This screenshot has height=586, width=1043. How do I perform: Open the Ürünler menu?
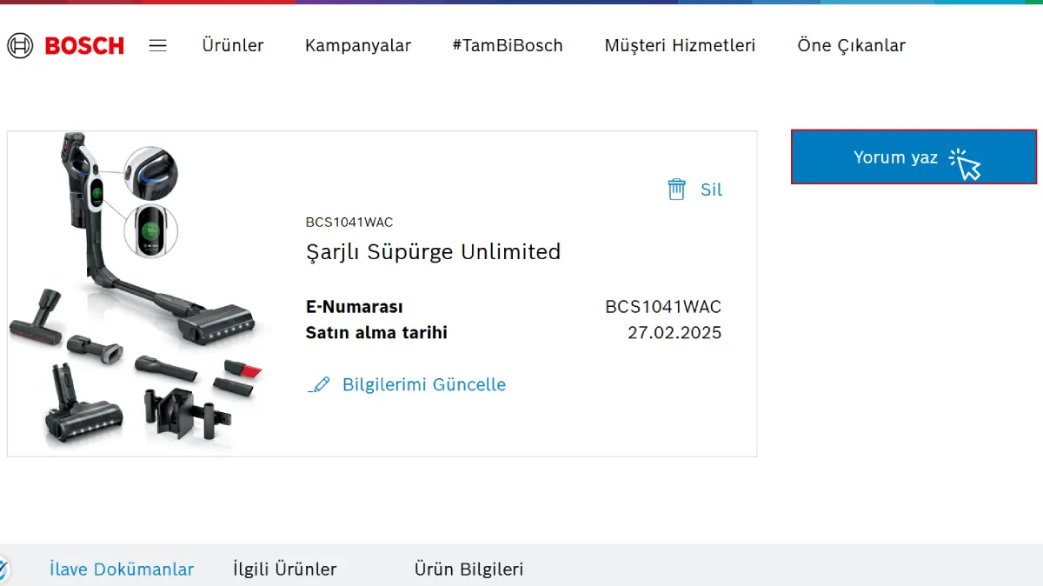[233, 46]
